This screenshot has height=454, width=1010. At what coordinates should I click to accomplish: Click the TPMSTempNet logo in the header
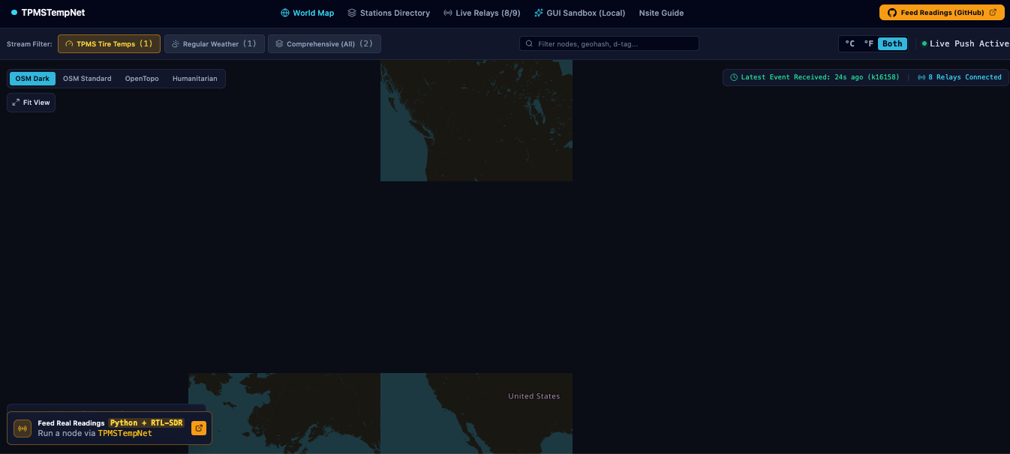tap(48, 13)
